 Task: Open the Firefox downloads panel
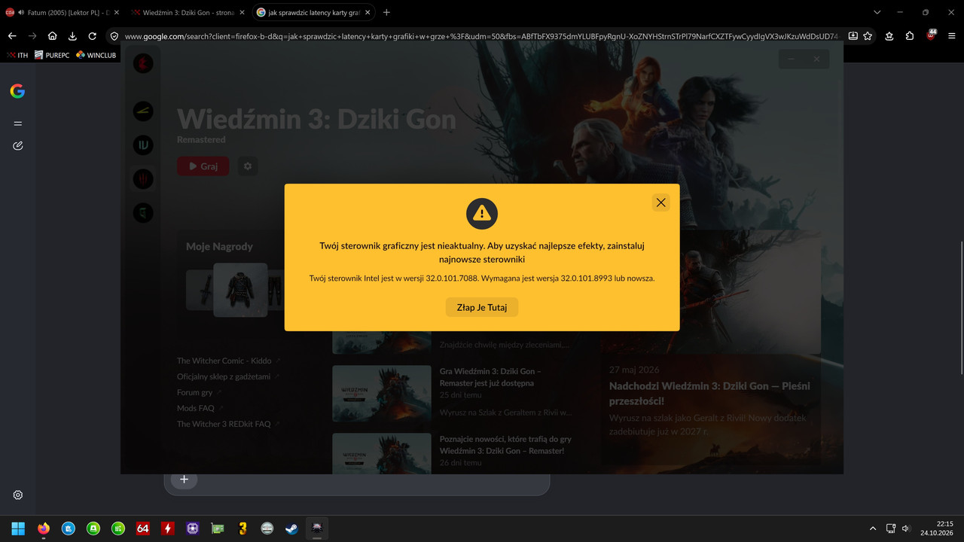click(72, 35)
